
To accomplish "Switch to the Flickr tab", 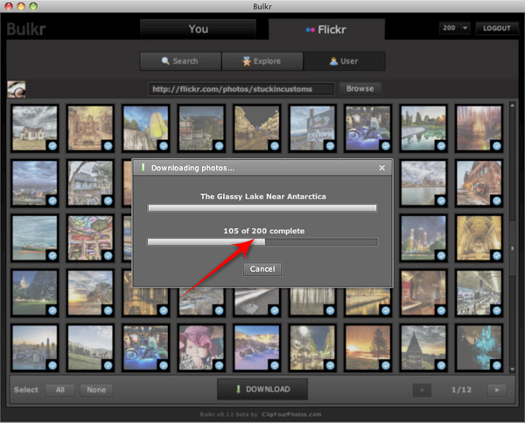I will pos(326,30).
